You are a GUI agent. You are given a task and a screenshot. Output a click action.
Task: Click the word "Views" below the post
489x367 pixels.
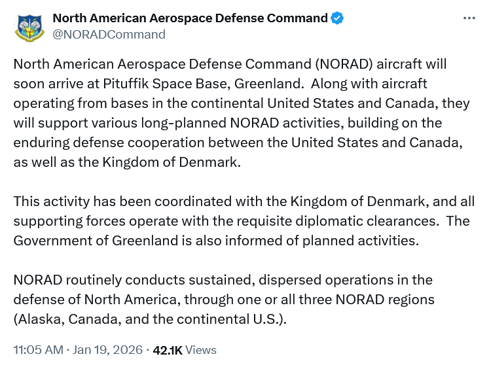[x=201, y=350]
